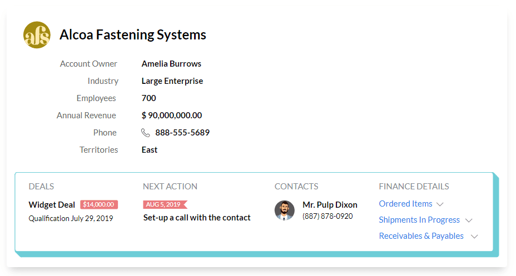Expand the Shipments In Progress chevron

click(469, 220)
